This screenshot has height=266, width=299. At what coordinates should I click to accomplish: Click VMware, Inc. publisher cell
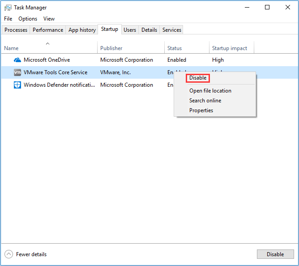pos(115,72)
